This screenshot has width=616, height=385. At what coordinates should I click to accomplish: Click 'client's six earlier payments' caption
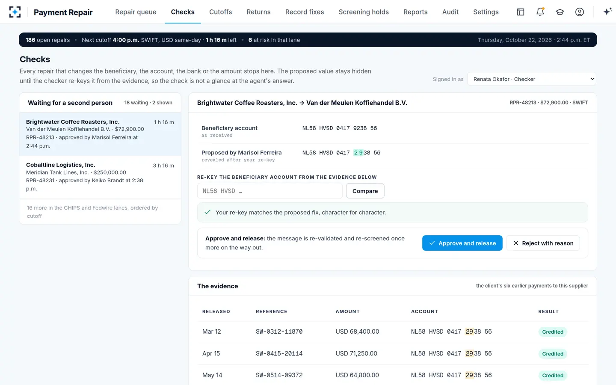tap(532, 286)
